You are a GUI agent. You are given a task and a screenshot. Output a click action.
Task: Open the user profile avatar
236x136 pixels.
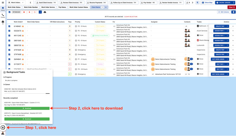pos(3,133)
